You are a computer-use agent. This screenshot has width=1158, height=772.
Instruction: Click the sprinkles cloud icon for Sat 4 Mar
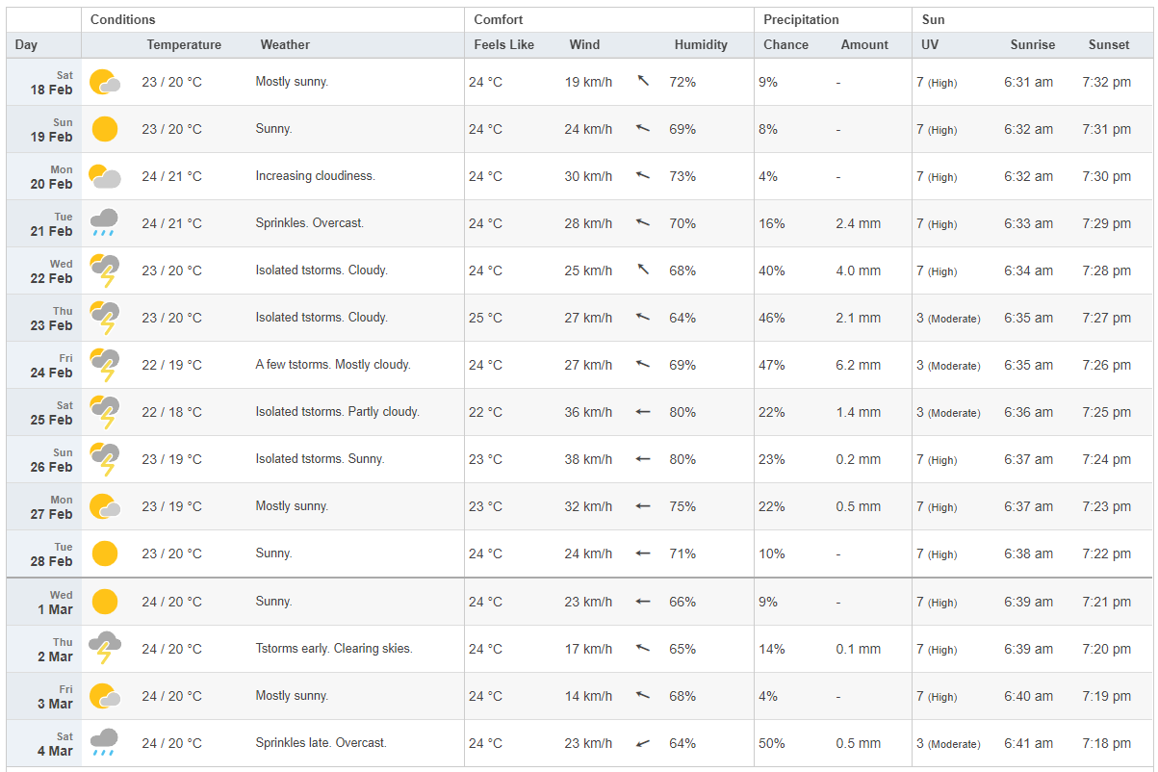pos(105,743)
